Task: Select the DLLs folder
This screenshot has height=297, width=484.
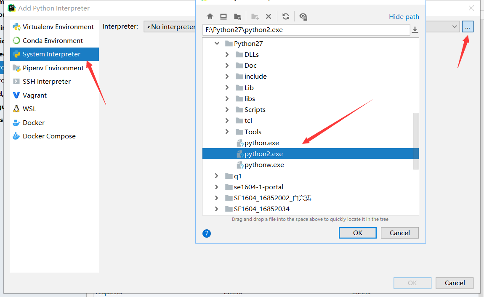Action: [247, 55]
